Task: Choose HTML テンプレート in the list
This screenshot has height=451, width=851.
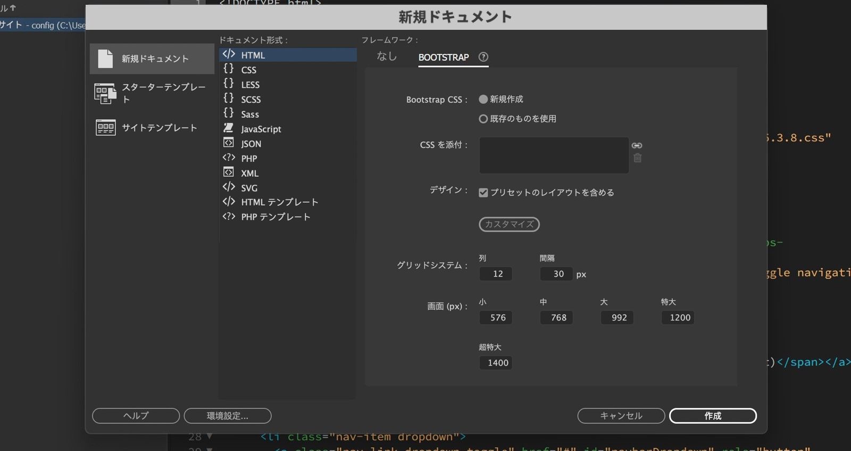Action: [x=288, y=202]
